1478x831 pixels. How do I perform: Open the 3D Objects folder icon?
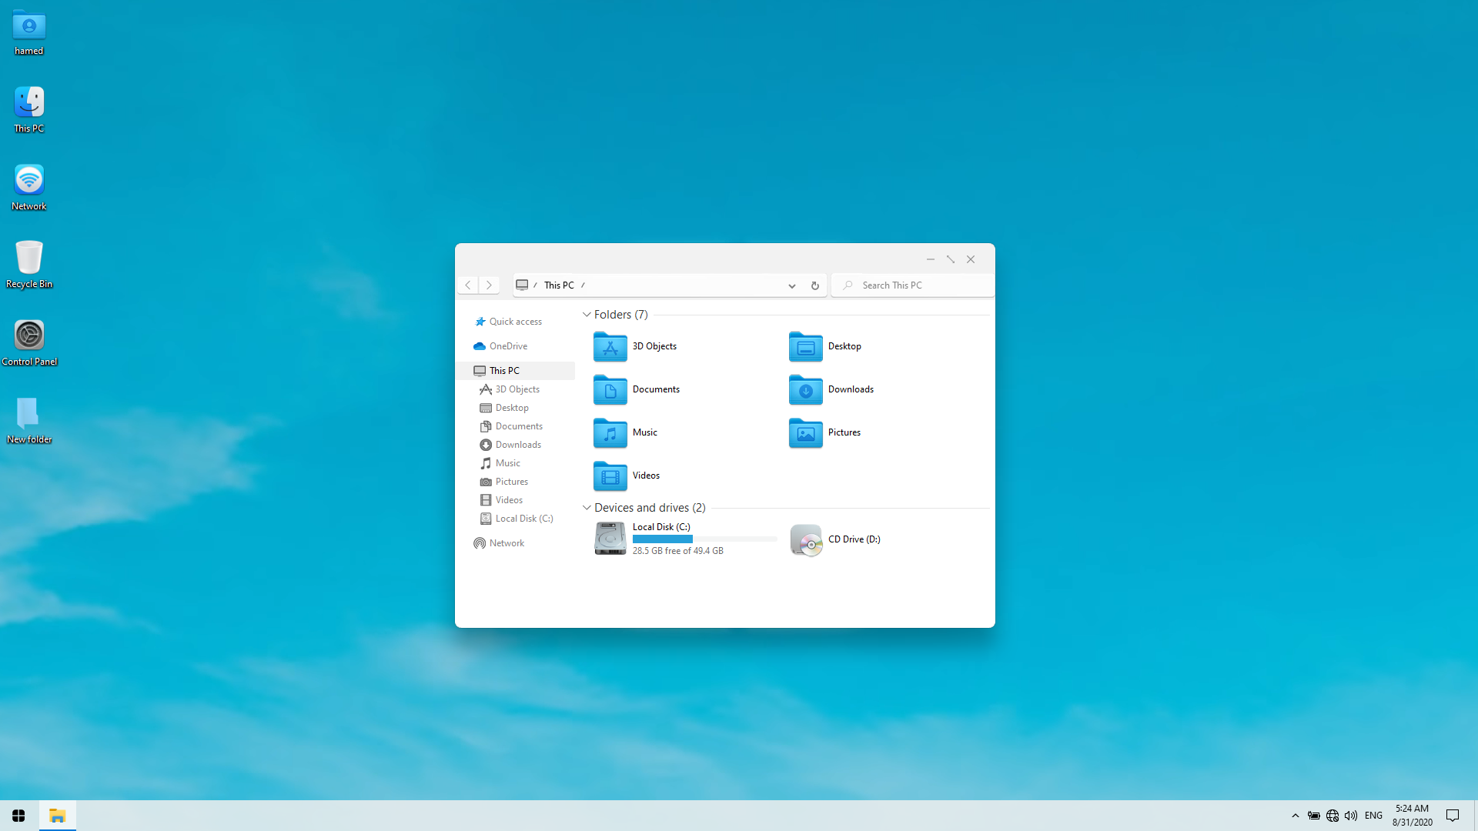tap(610, 347)
